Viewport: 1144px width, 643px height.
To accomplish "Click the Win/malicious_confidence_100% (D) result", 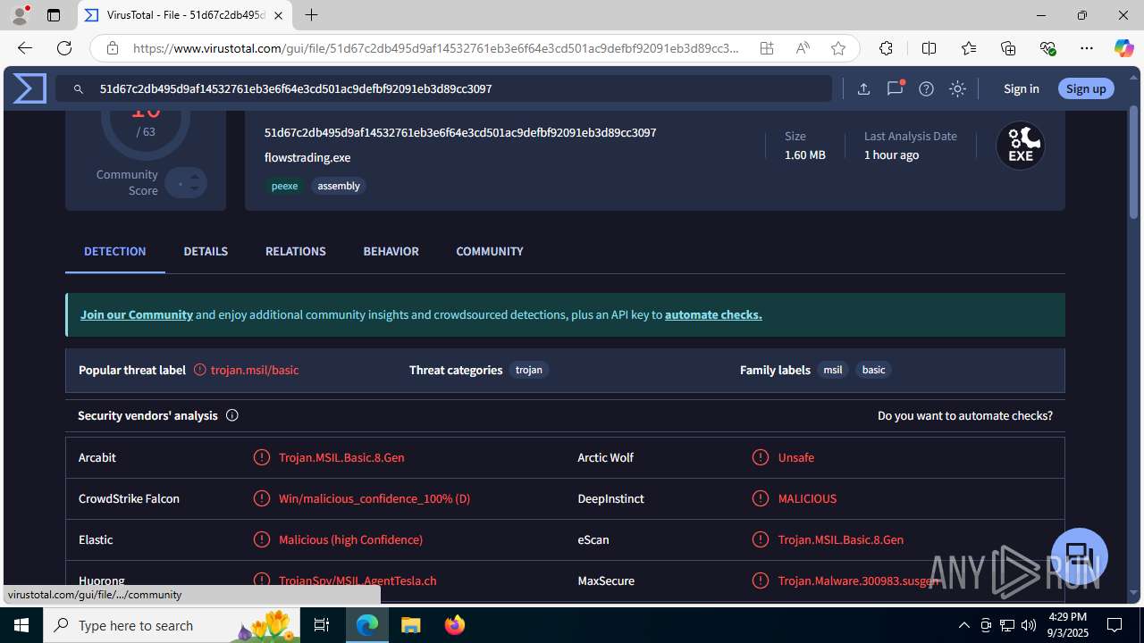I will tap(374, 498).
